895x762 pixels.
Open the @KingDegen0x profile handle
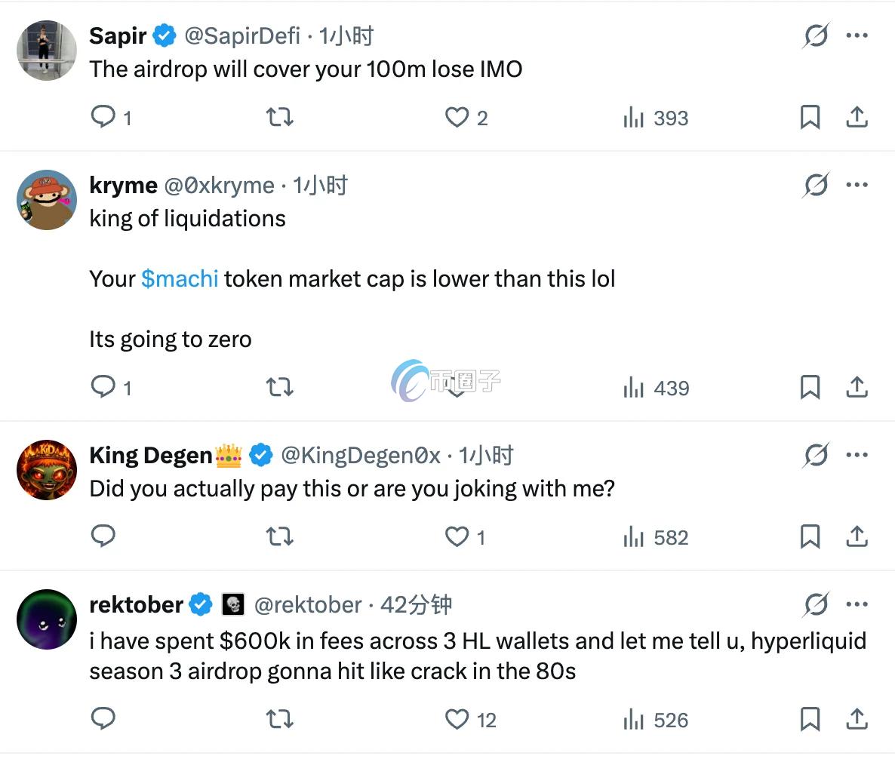point(360,455)
